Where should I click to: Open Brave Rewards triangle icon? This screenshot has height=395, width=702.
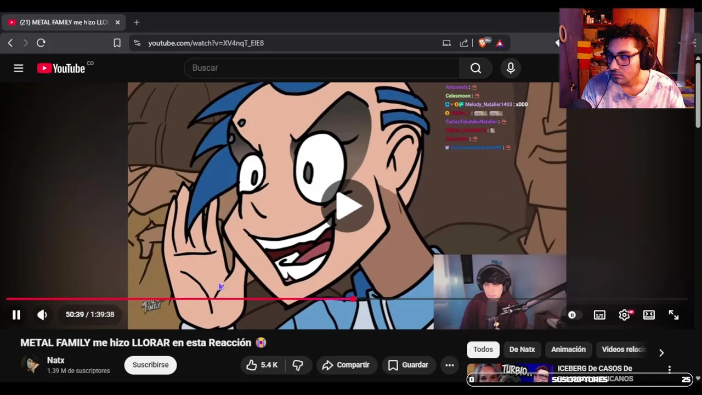click(500, 43)
